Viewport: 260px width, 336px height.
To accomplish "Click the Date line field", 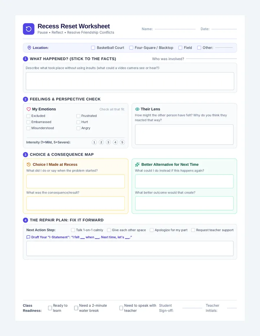I will pyautogui.click(x=224, y=29).
